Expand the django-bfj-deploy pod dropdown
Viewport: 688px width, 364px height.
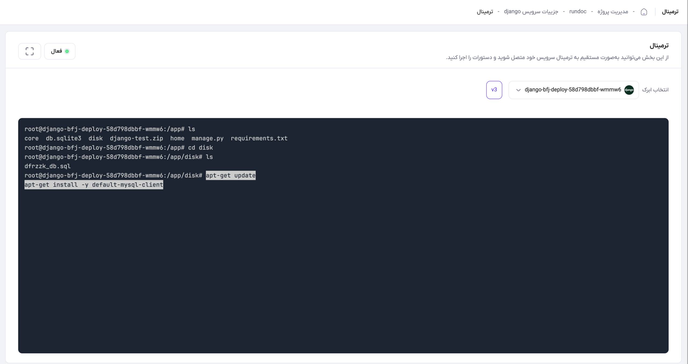574,90
